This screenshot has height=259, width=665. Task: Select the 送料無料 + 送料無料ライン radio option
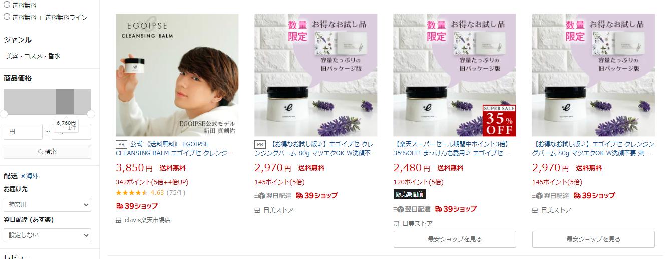click(7, 17)
